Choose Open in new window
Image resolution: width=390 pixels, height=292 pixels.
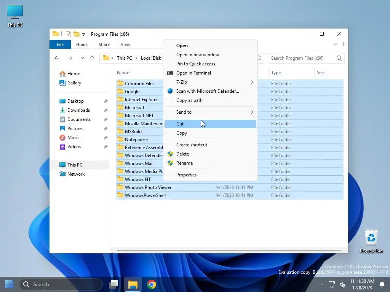[210, 55]
